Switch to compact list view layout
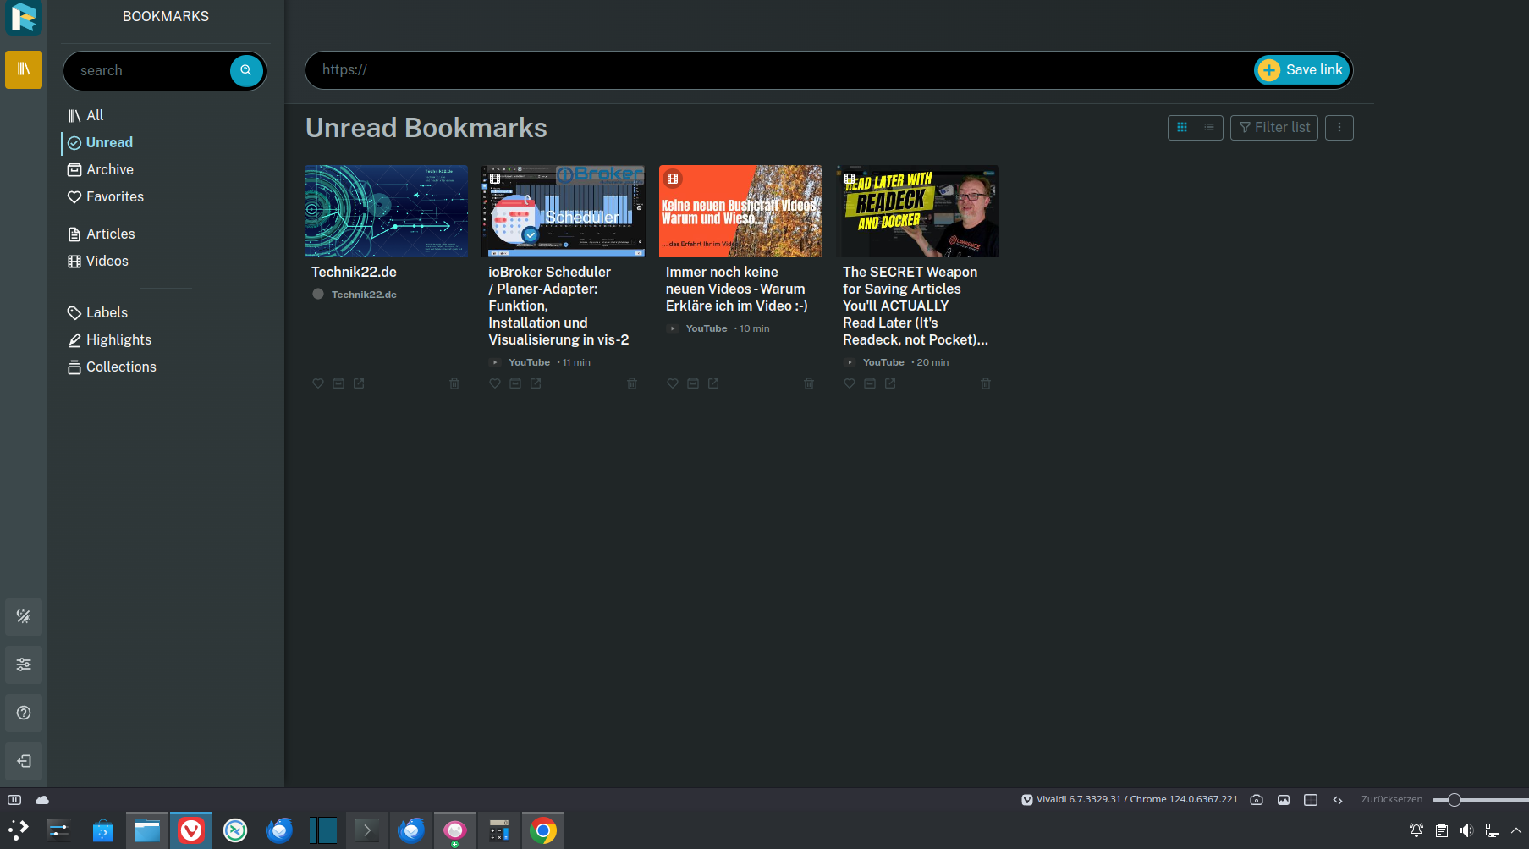1529x849 pixels. [1209, 128]
